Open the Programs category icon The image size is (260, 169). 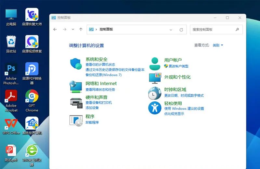[76, 121]
